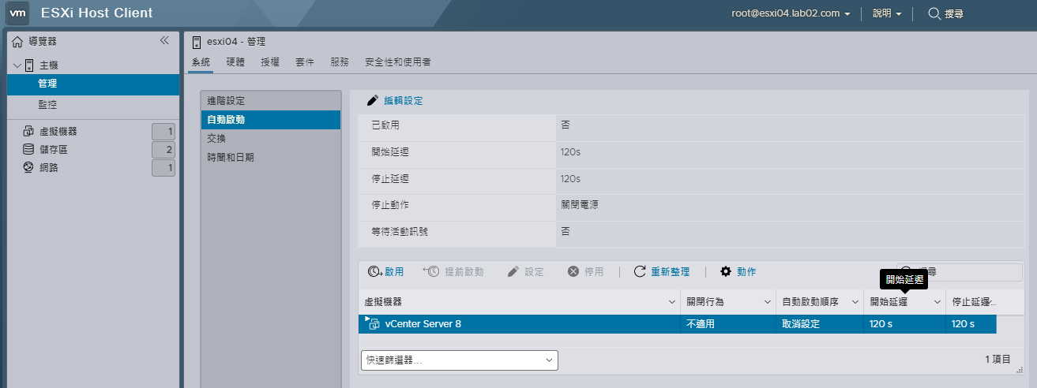Screen dimensions: 1037x388
Task: Open the 動作 actions menu
Action: click(738, 271)
